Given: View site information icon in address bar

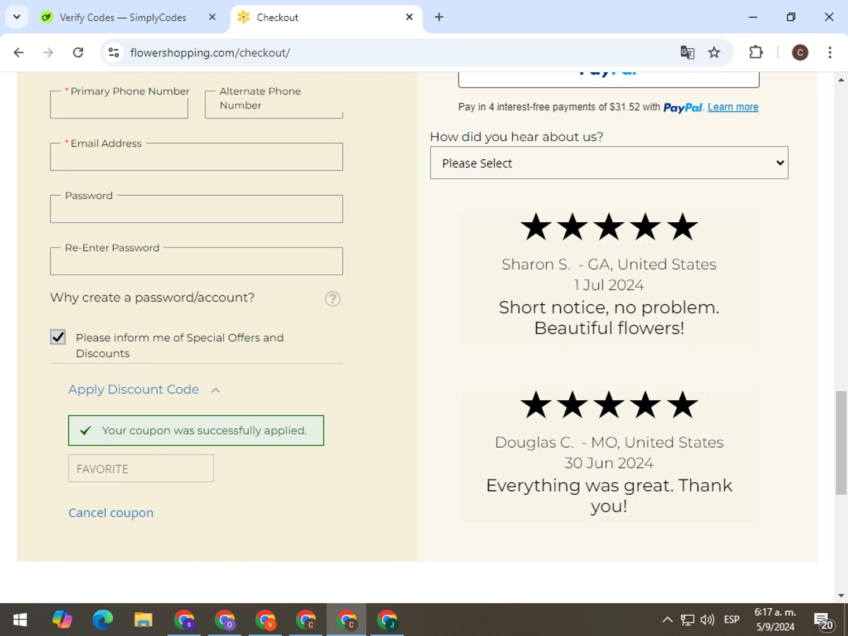Looking at the screenshot, I should point(114,53).
